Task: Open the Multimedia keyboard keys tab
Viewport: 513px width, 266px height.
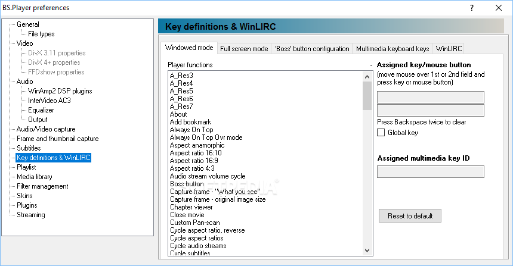Action: tap(393, 49)
